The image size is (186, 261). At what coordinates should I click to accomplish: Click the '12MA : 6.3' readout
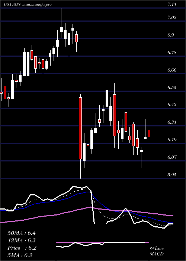(22, 240)
